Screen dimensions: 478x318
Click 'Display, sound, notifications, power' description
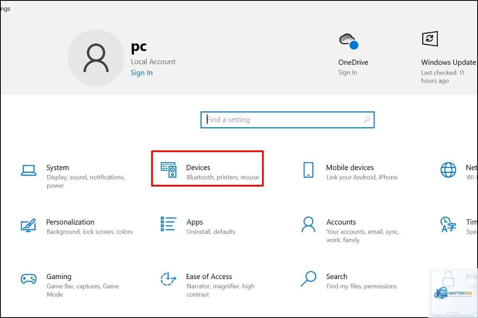click(86, 181)
